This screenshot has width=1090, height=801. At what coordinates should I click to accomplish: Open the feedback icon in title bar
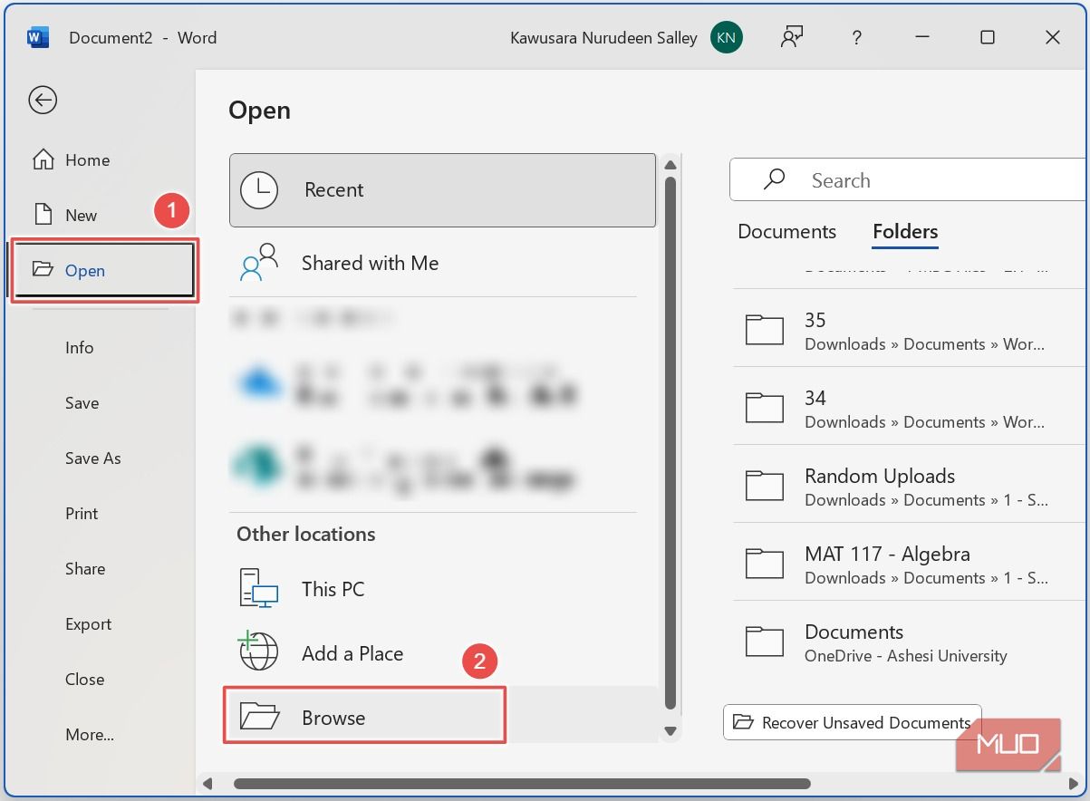(x=793, y=37)
